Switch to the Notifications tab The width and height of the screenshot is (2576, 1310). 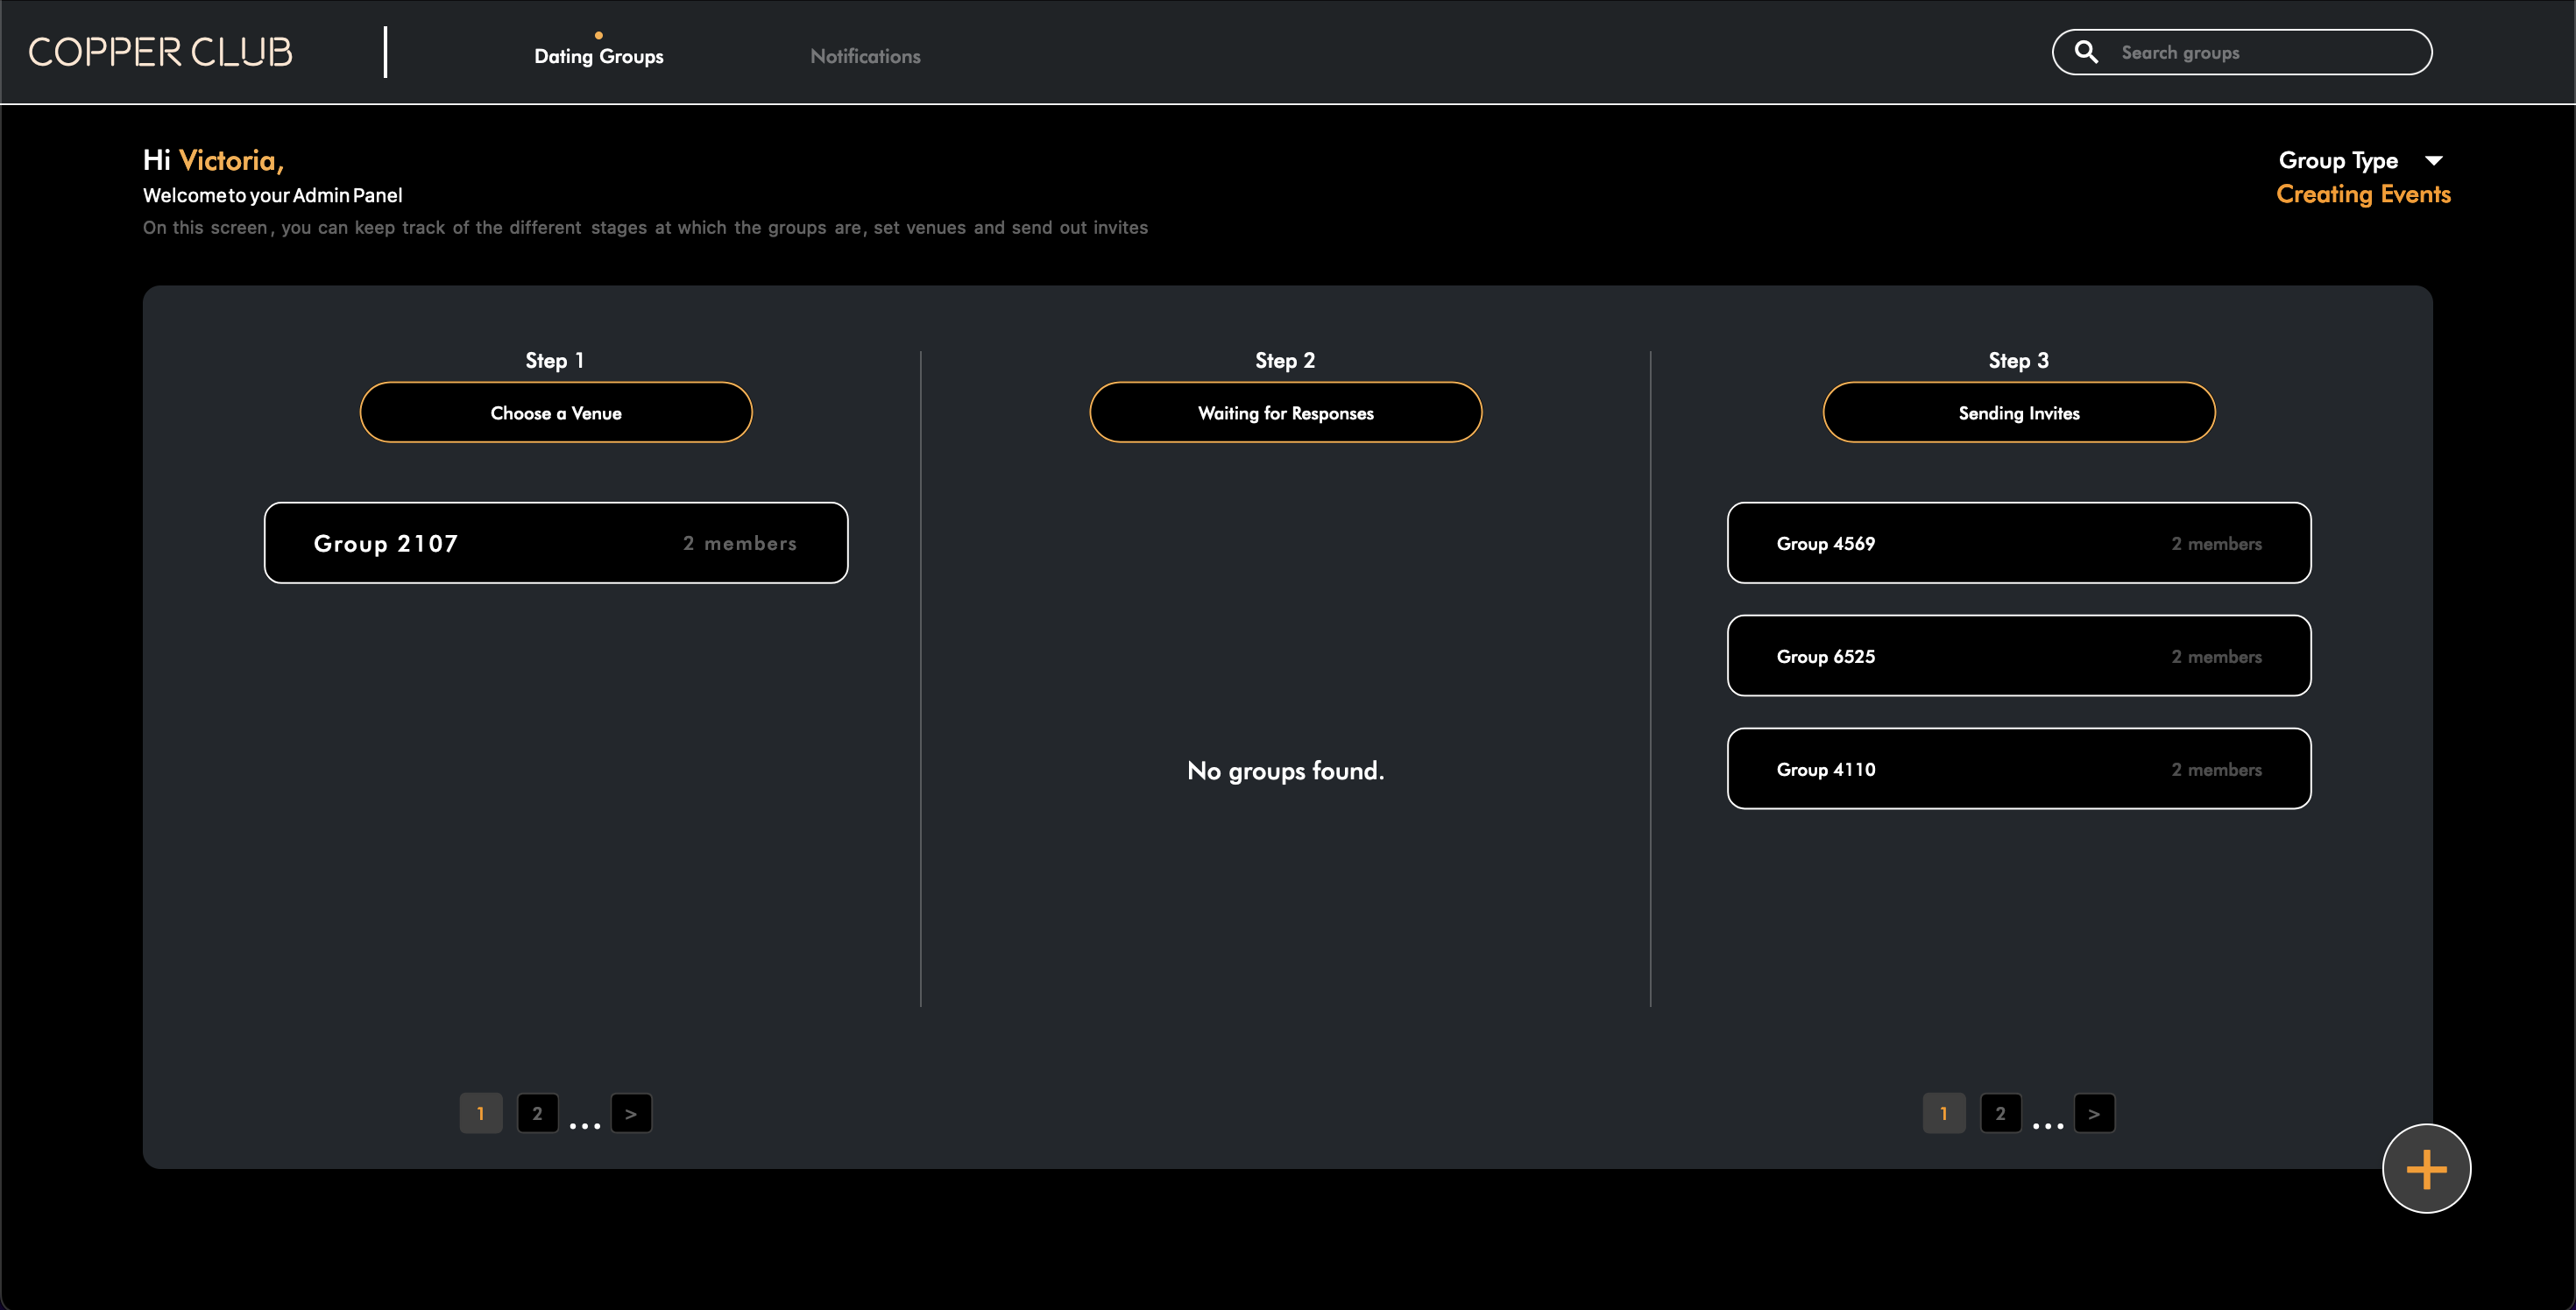865,56
